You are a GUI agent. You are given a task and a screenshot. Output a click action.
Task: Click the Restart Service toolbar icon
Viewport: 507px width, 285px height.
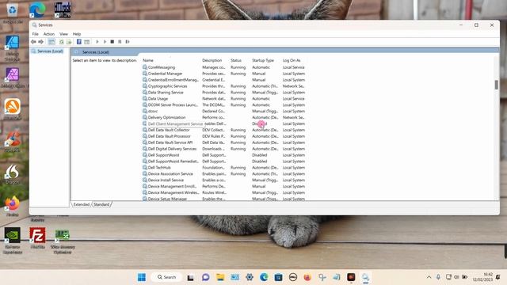128,42
